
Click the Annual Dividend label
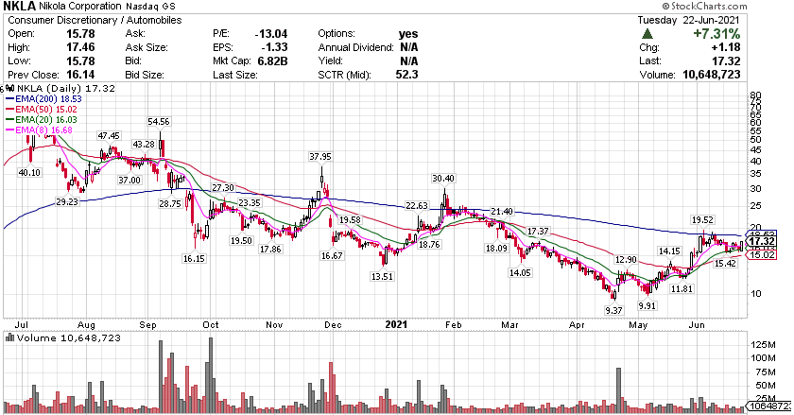[355, 47]
